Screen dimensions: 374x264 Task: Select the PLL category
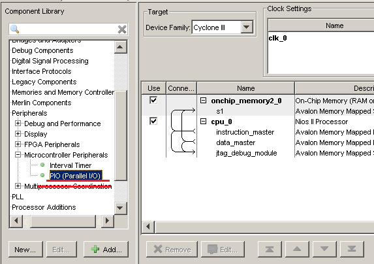click(x=18, y=197)
